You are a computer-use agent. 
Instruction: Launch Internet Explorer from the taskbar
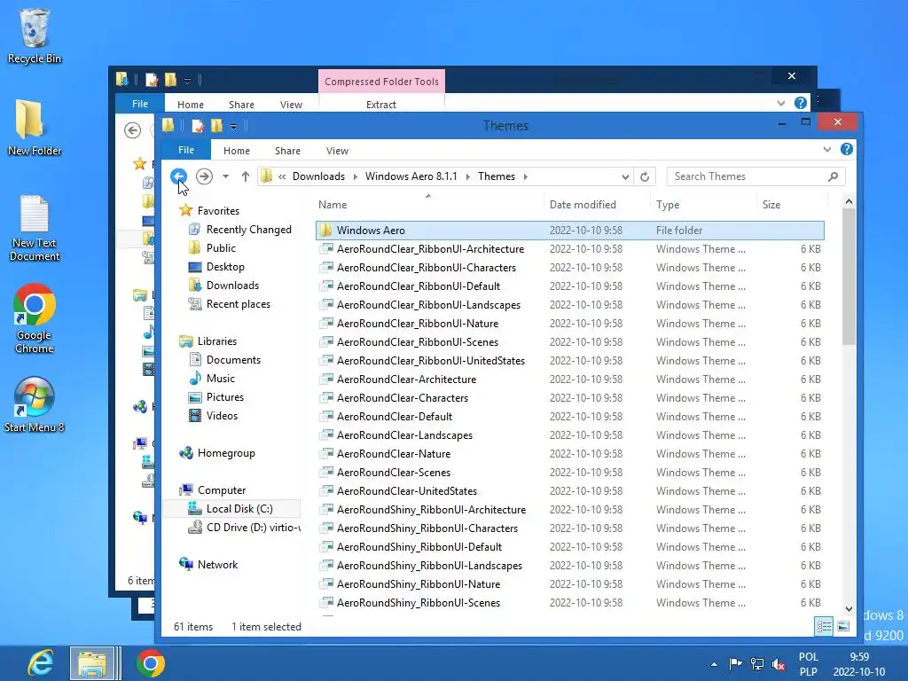pos(41,663)
